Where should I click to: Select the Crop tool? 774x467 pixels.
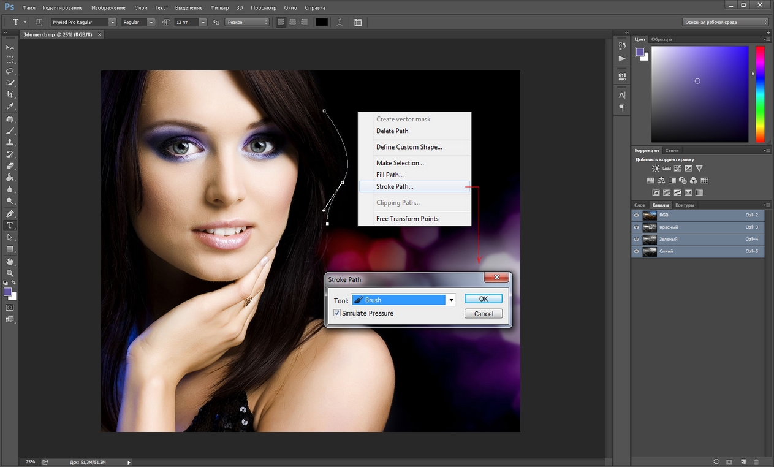(10, 94)
